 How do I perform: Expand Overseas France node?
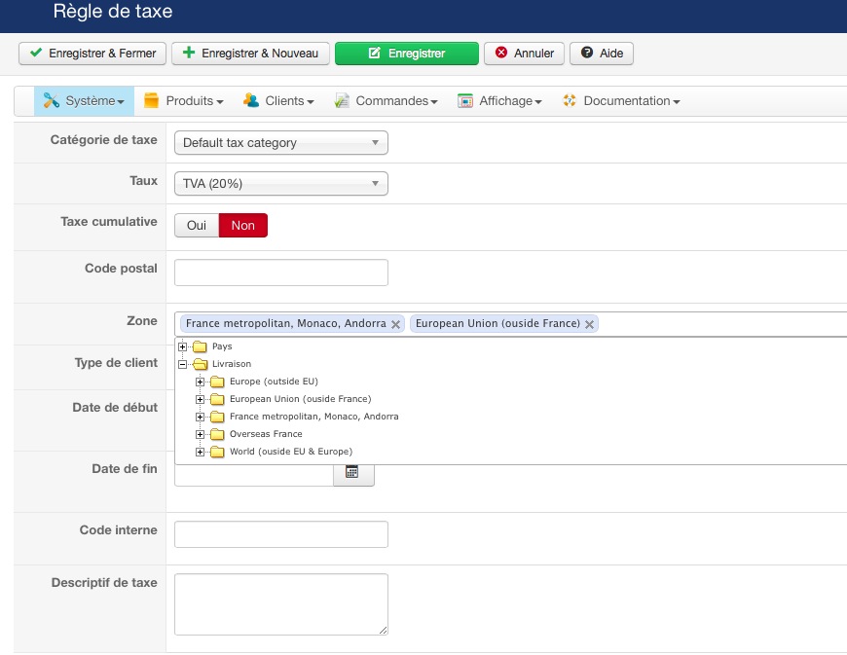[200, 434]
